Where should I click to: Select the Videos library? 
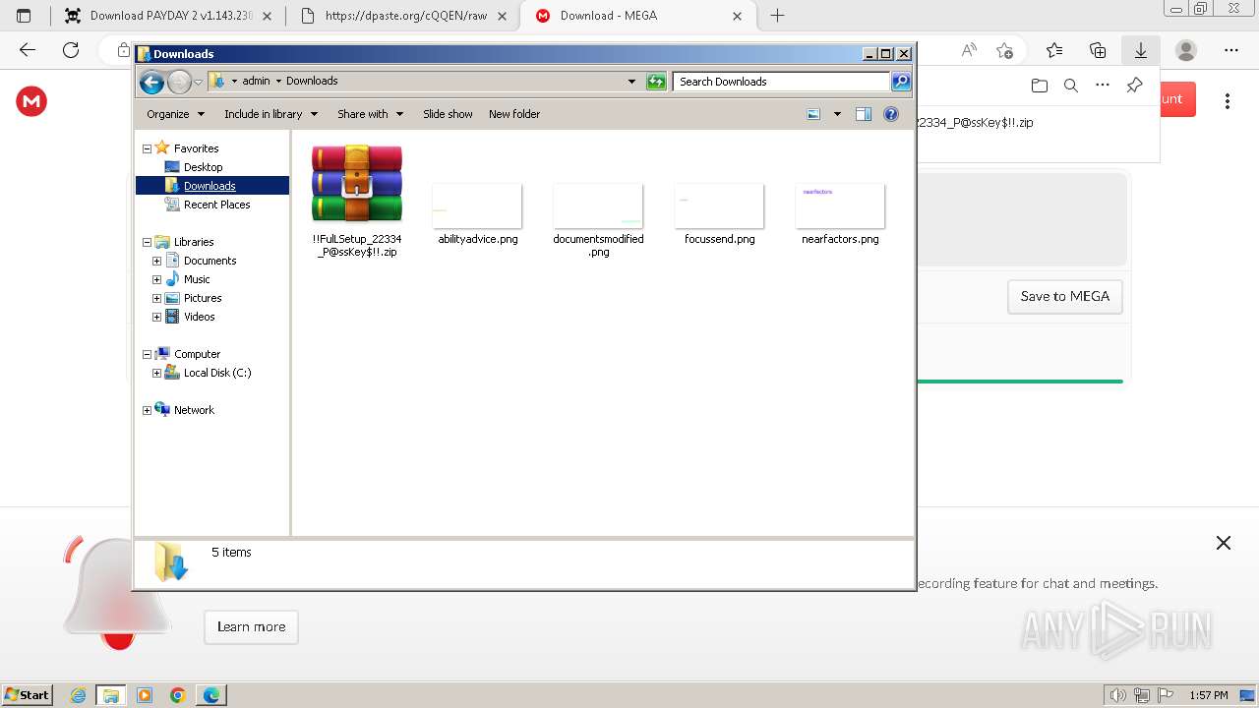point(199,317)
